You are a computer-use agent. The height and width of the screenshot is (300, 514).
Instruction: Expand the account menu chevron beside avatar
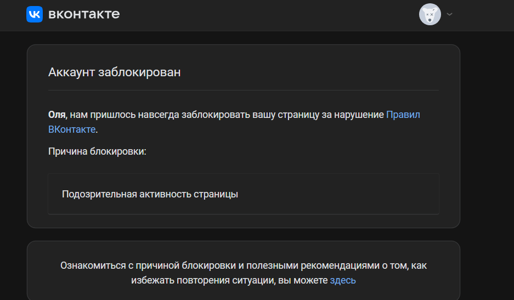(x=449, y=14)
